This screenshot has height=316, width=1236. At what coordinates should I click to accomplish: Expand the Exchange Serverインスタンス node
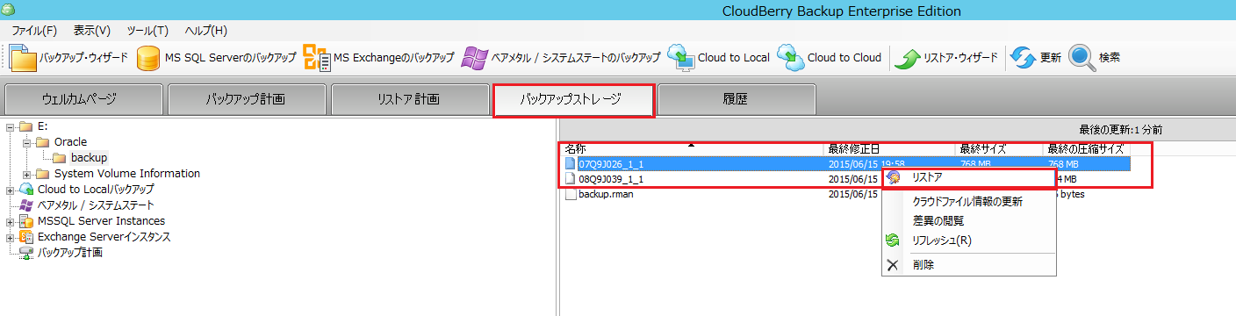coord(10,237)
